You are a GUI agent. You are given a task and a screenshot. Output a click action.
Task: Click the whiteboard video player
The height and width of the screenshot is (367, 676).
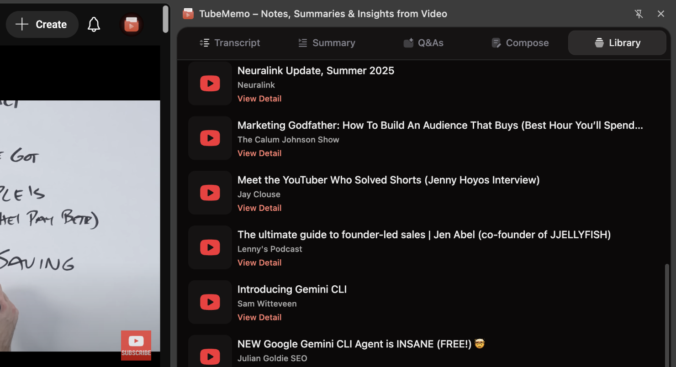tap(80, 226)
